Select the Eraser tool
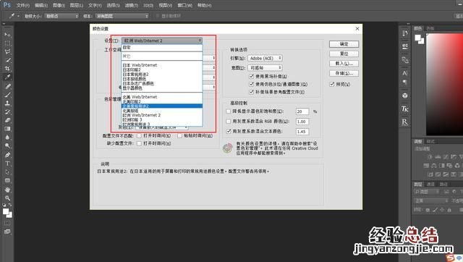Screen dimensions: 463x262 pos(7,120)
